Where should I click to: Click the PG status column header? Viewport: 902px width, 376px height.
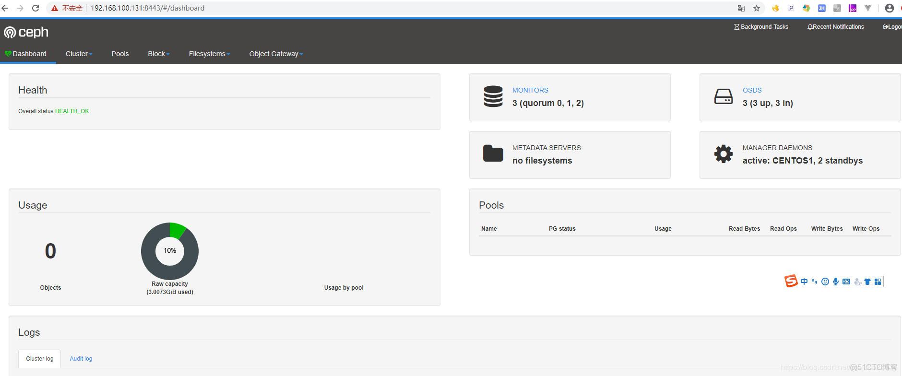pos(562,229)
